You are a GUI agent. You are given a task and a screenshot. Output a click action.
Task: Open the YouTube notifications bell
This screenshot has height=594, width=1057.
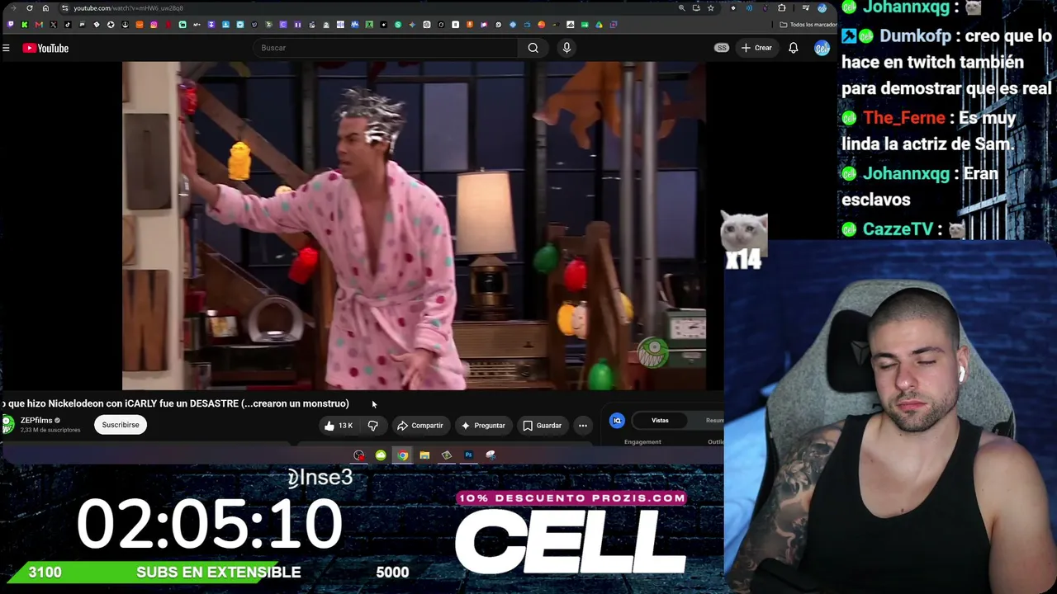tap(794, 48)
